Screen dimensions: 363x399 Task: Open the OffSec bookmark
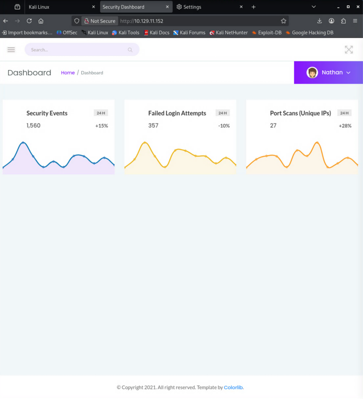click(x=67, y=33)
